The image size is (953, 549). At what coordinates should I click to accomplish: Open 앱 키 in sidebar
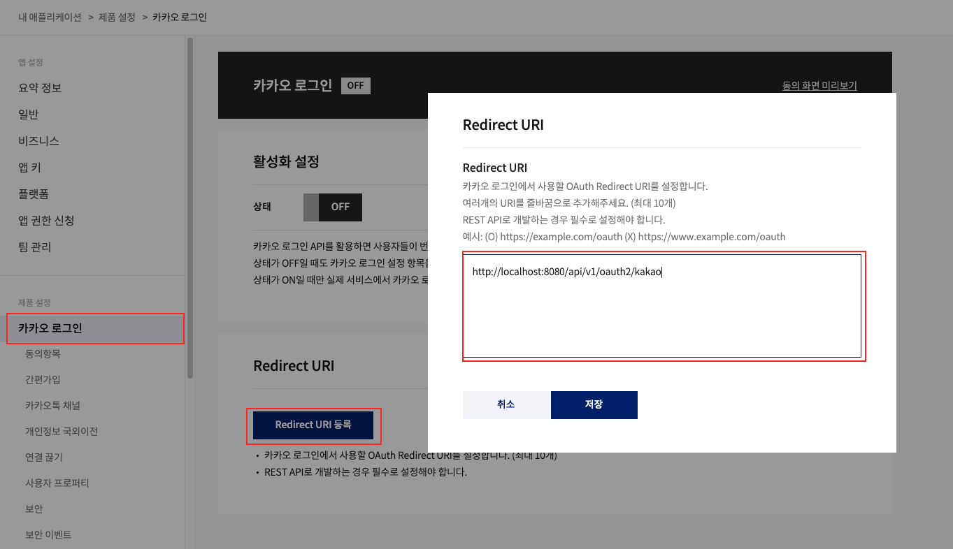click(x=29, y=168)
